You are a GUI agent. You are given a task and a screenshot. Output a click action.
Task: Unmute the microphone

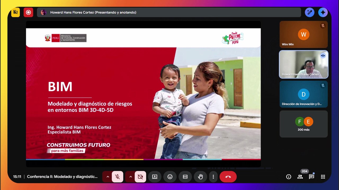pyautogui.click(x=118, y=177)
